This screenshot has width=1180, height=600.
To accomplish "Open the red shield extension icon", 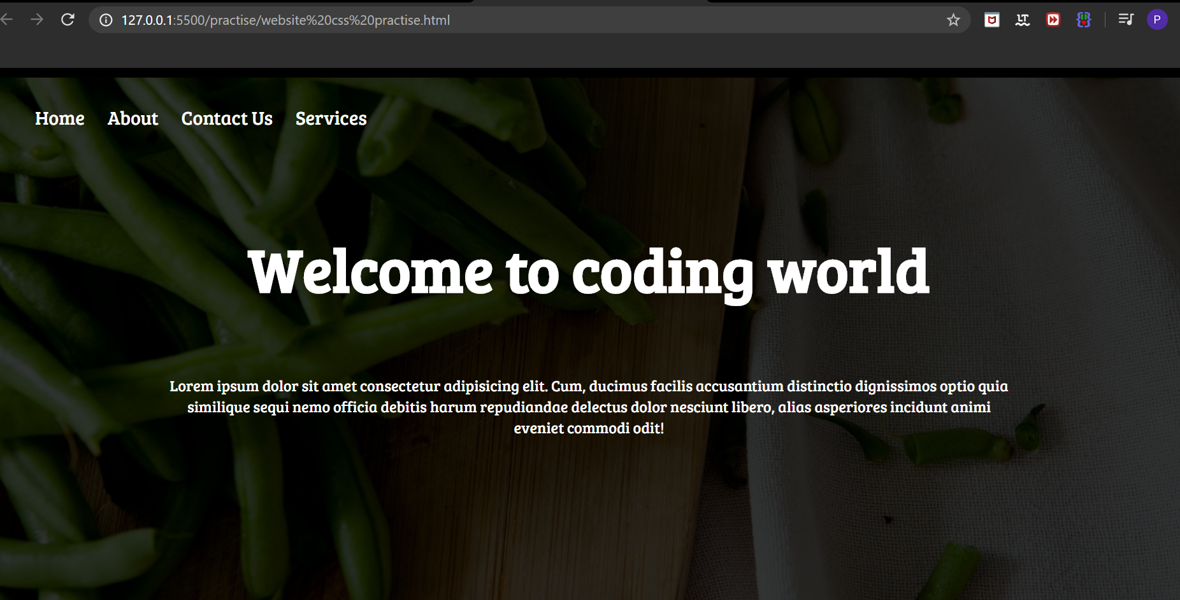I will pyautogui.click(x=991, y=20).
